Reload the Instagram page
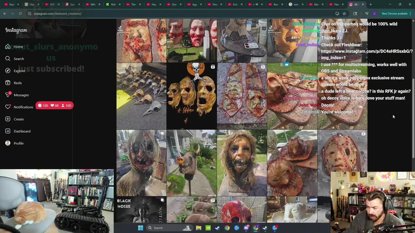This screenshot has width=415, height=233. click(20, 14)
